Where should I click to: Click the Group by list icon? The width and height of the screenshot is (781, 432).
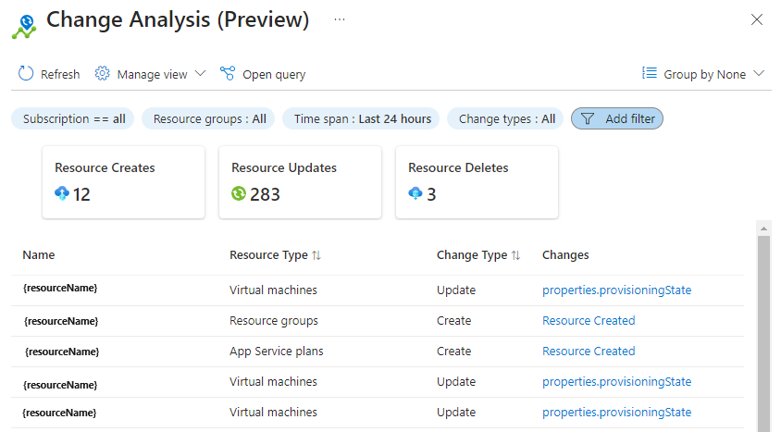click(650, 73)
